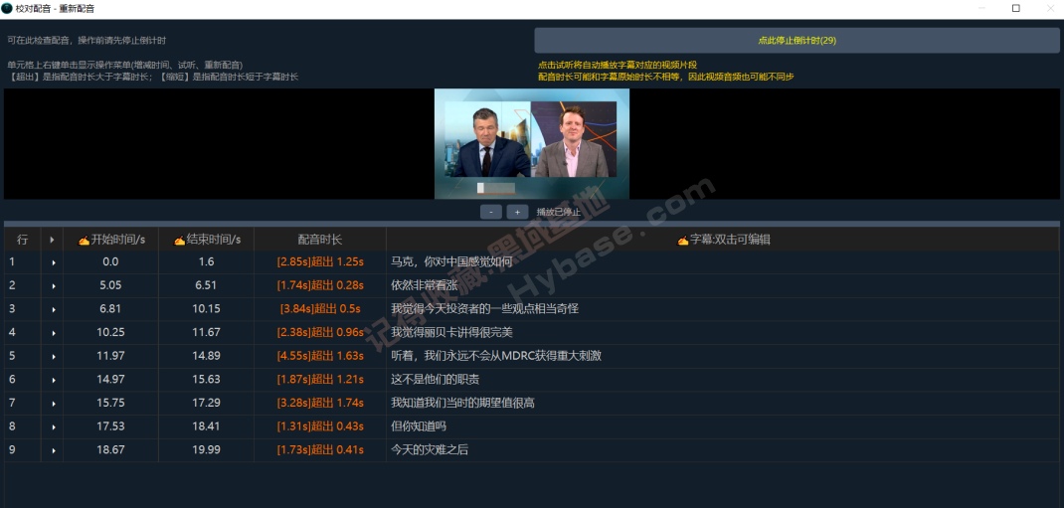This screenshot has width=1064, height=508.
Task: Click the 播放已停止 status text
Action: [x=559, y=212]
